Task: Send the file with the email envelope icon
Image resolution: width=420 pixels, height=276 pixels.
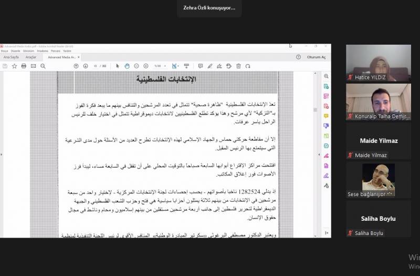Action: point(33,66)
